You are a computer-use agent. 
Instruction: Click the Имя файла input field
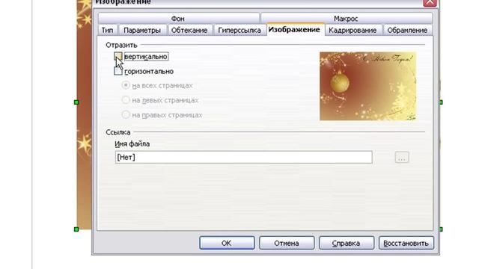pyautogui.click(x=244, y=158)
